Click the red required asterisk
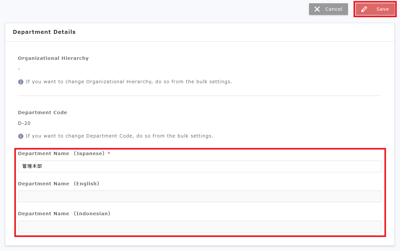The image size is (400, 251). tap(109, 153)
